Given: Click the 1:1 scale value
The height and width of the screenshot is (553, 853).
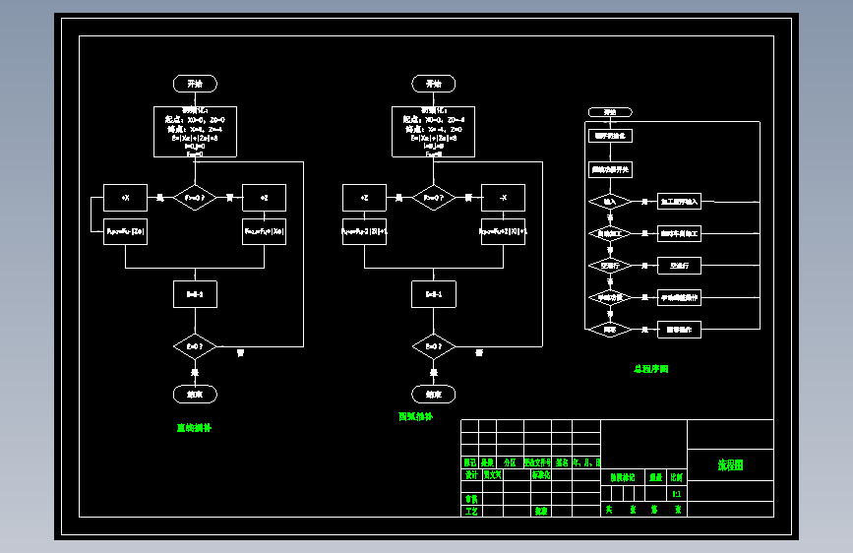Looking at the screenshot, I should (677, 494).
